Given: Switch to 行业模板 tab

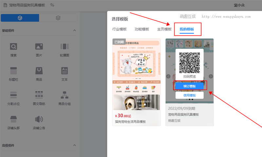Looking at the screenshot, I should point(120,29).
